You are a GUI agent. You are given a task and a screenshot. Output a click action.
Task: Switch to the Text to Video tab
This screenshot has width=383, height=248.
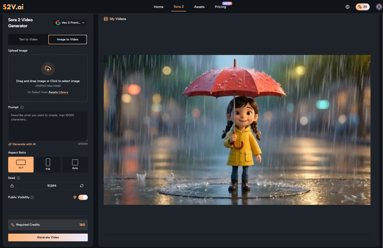(28, 39)
